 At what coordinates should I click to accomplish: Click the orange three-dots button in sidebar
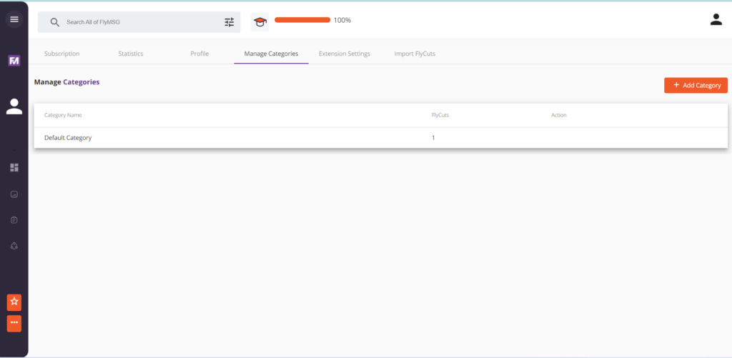coord(14,324)
